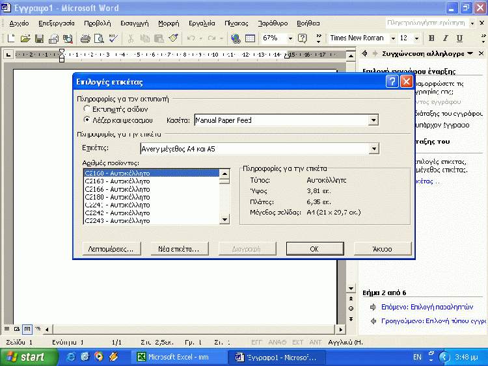Select C2180 in product number list
This screenshot has height=366, width=488.
coord(152,197)
